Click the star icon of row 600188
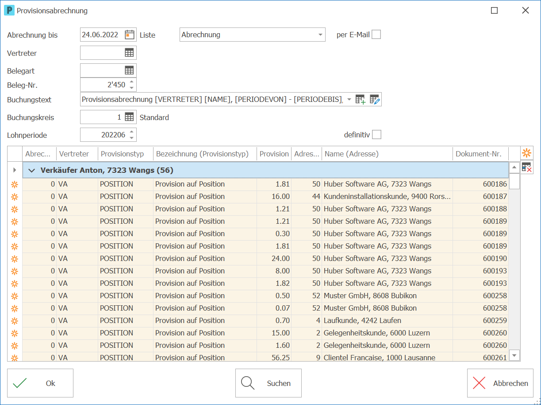This screenshot has height=405, width=541. [15, 209]
